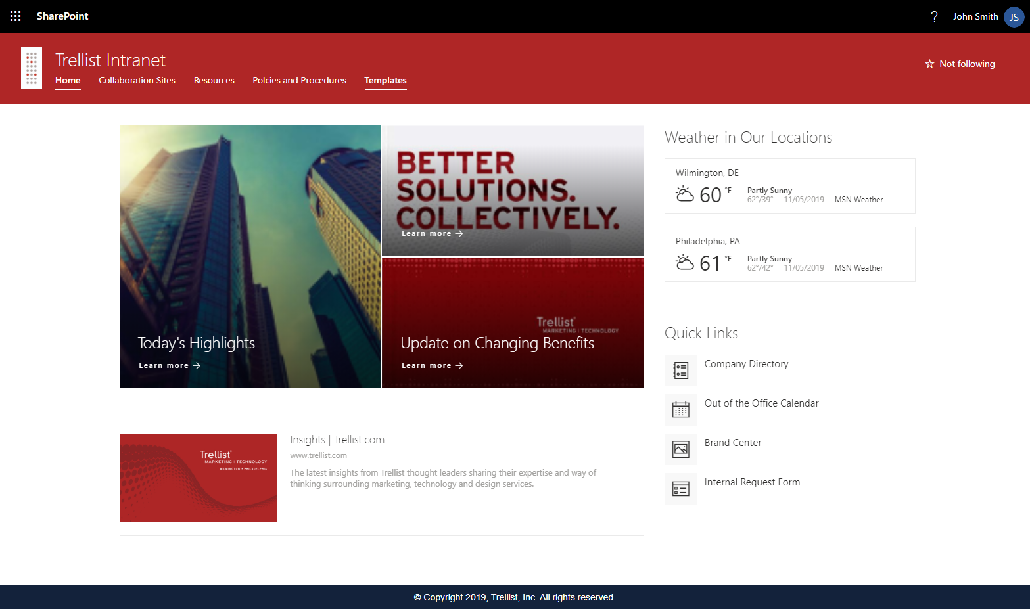Click the Company Directory contact list icon

coord(681,371)
